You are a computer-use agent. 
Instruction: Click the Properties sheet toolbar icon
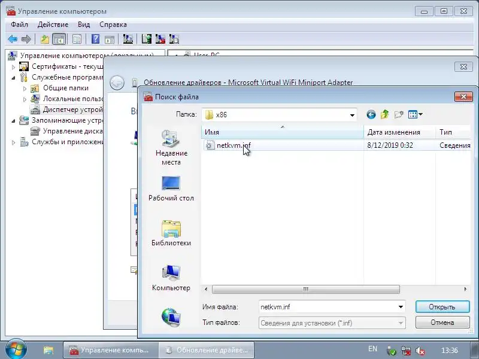click(x=77, y=39)
